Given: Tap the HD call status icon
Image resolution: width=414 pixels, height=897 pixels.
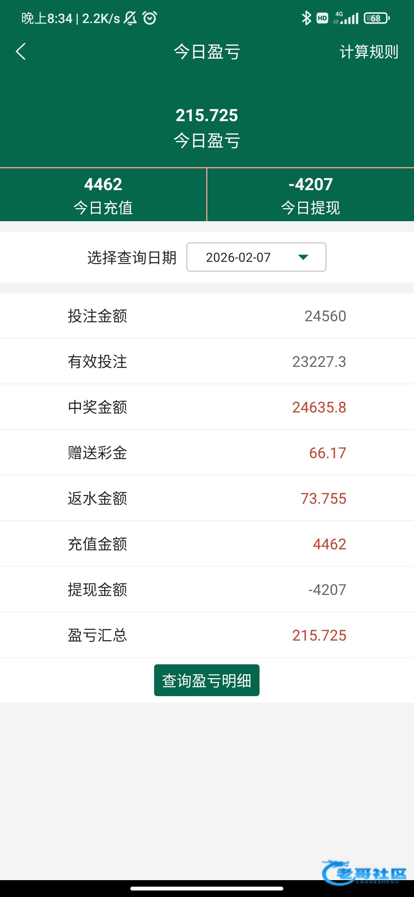Looking at the screenshot, I should [322, 18].
